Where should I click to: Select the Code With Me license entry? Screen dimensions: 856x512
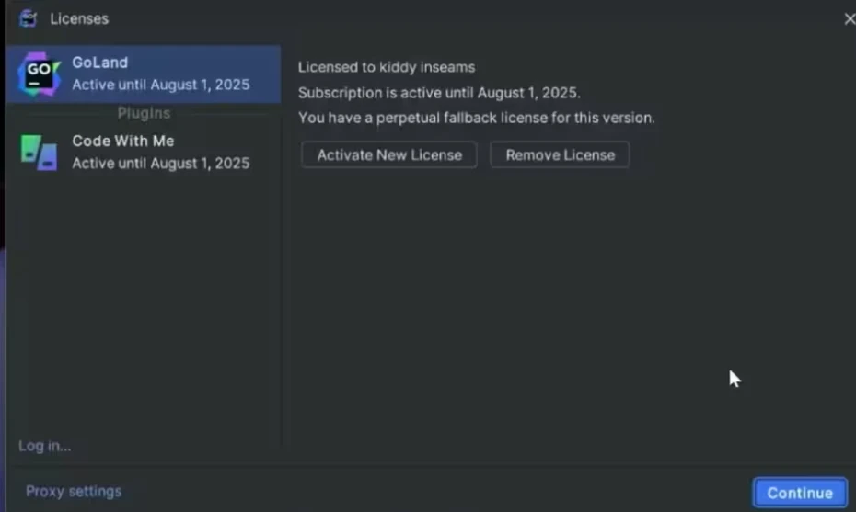[x=122, y=142]
